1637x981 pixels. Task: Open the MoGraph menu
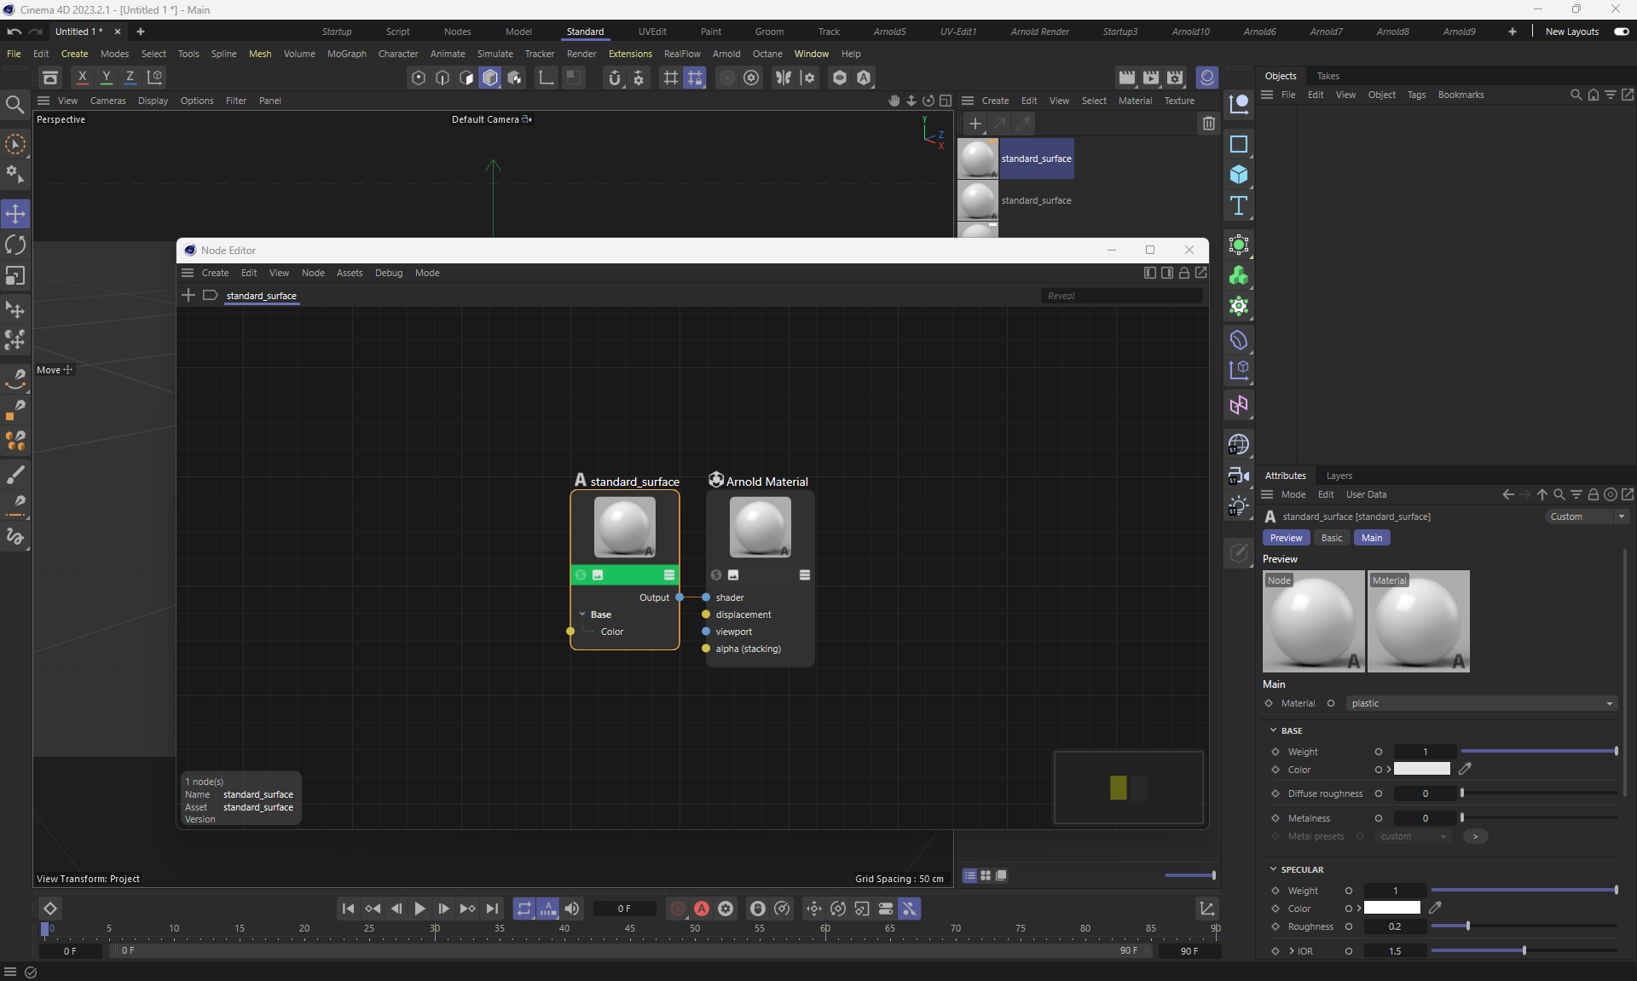tap(346, 54)
